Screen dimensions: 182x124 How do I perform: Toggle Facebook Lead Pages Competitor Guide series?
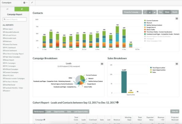pyautogui.click(x=162, y=34)
